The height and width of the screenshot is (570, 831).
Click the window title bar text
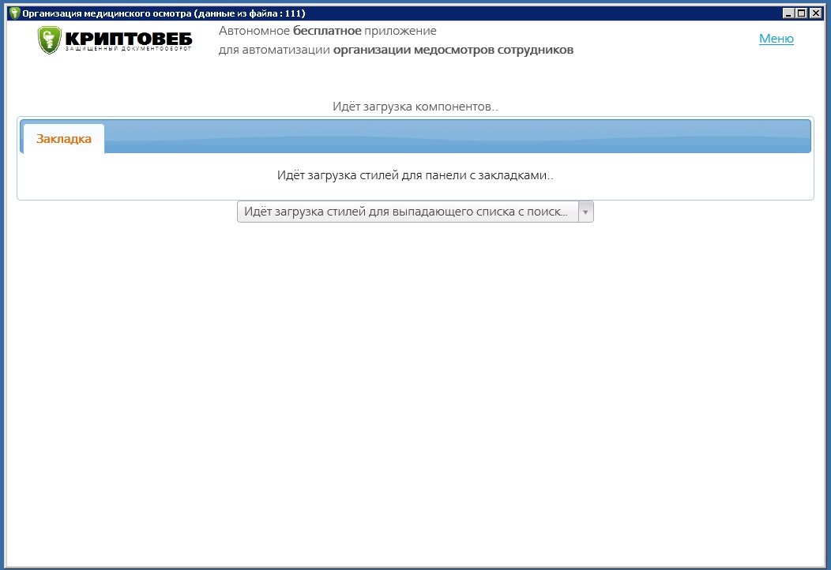click(x=164, y=13)
